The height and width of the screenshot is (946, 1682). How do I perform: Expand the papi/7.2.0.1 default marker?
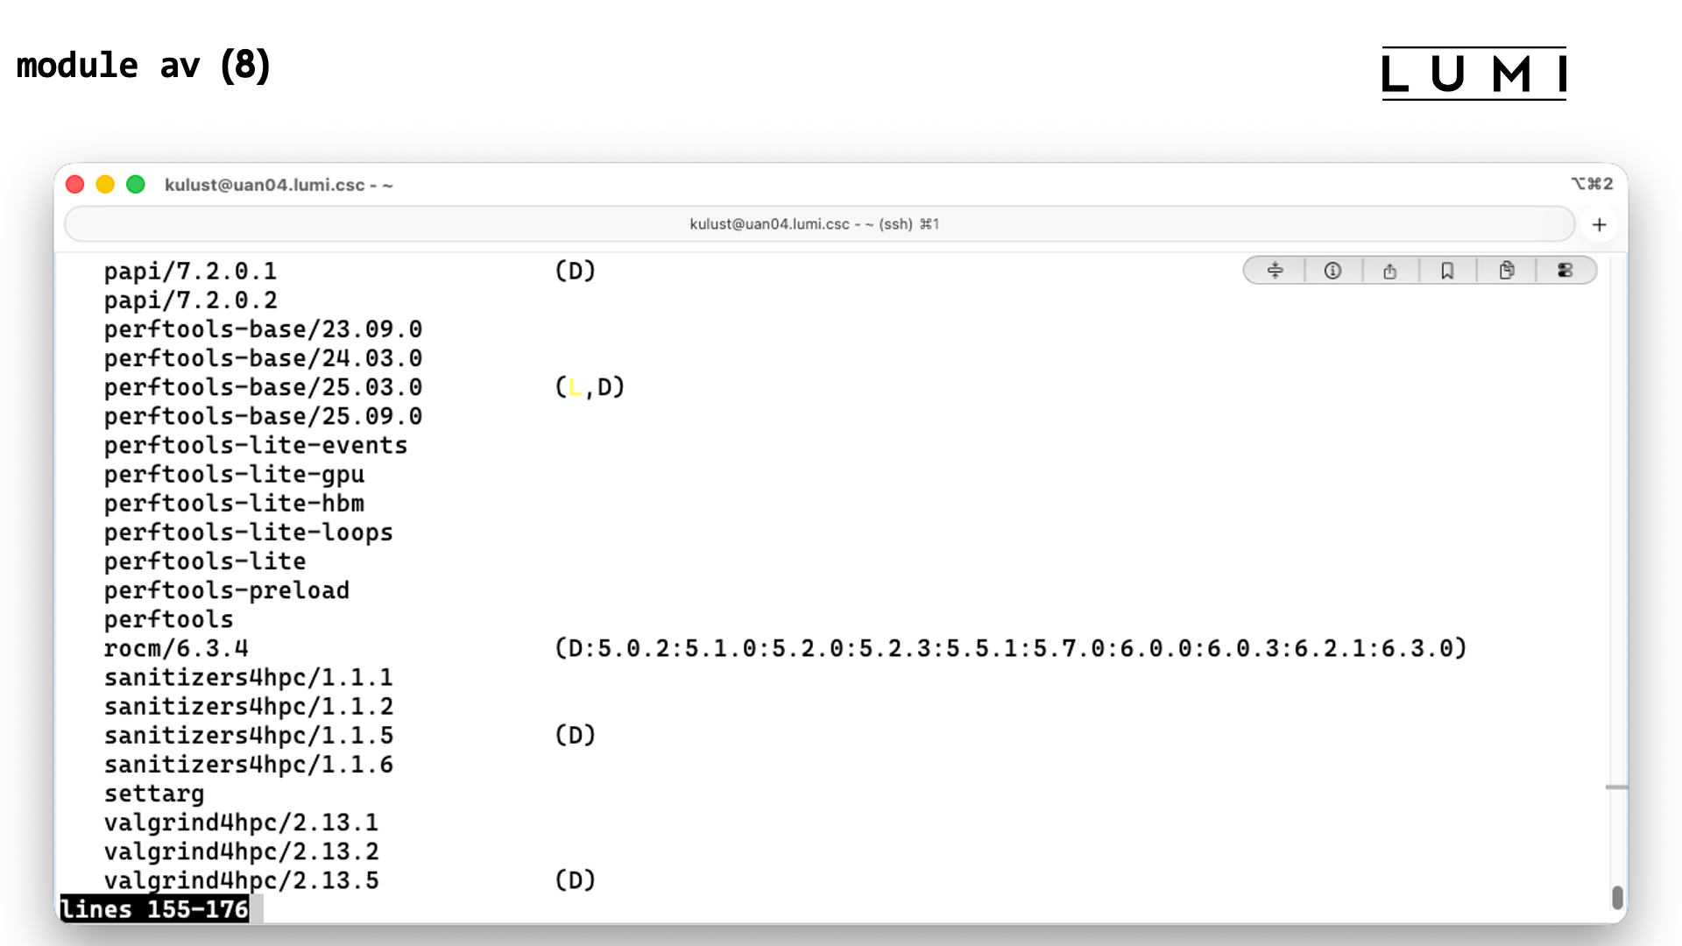point(575,271)
